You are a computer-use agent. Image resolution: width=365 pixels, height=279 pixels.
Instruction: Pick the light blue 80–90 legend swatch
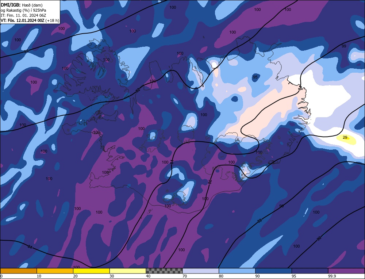coord(237,271)
